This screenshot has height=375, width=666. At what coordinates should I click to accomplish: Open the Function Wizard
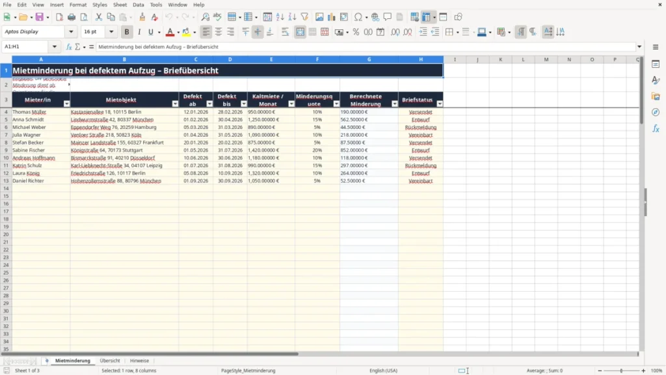pos(69,47)
